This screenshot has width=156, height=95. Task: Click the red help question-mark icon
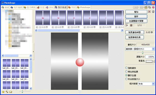click(x=153, y=7)
